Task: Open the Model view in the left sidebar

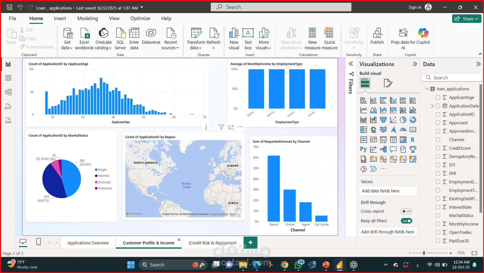Action: (8, 92)
